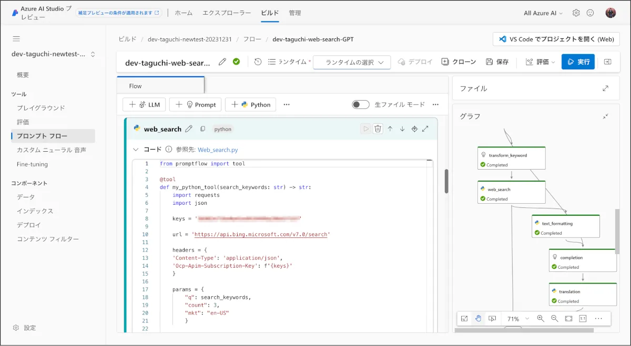This screenshot has height=346, width=631.
Task: Toggle the 生ファイル モード switch
Action: 361,104
